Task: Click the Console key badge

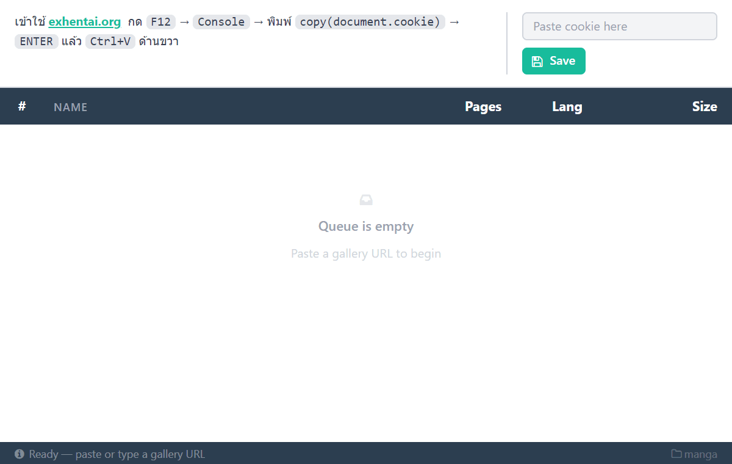Action: pyautogui.click(x=221, y=22)
